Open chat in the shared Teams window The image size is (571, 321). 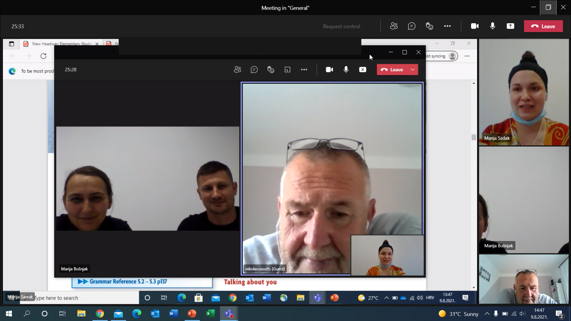tap(254, 70)
